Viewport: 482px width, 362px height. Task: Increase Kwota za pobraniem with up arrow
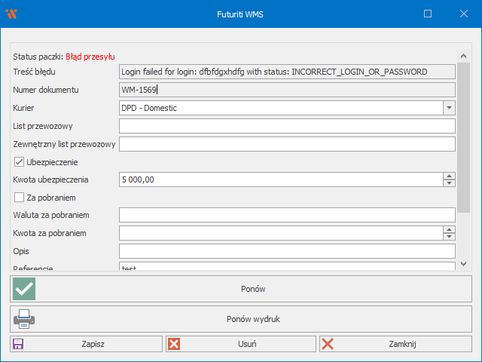pyautogui.click(x=449, y=230)
